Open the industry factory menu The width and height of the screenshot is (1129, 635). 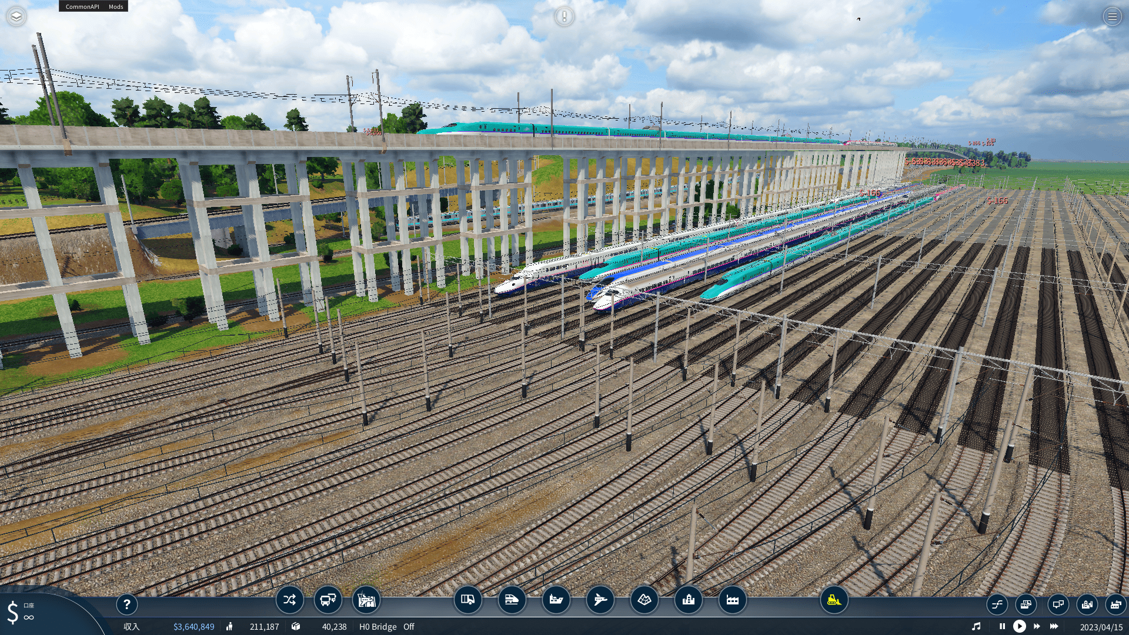coord(733,600)
